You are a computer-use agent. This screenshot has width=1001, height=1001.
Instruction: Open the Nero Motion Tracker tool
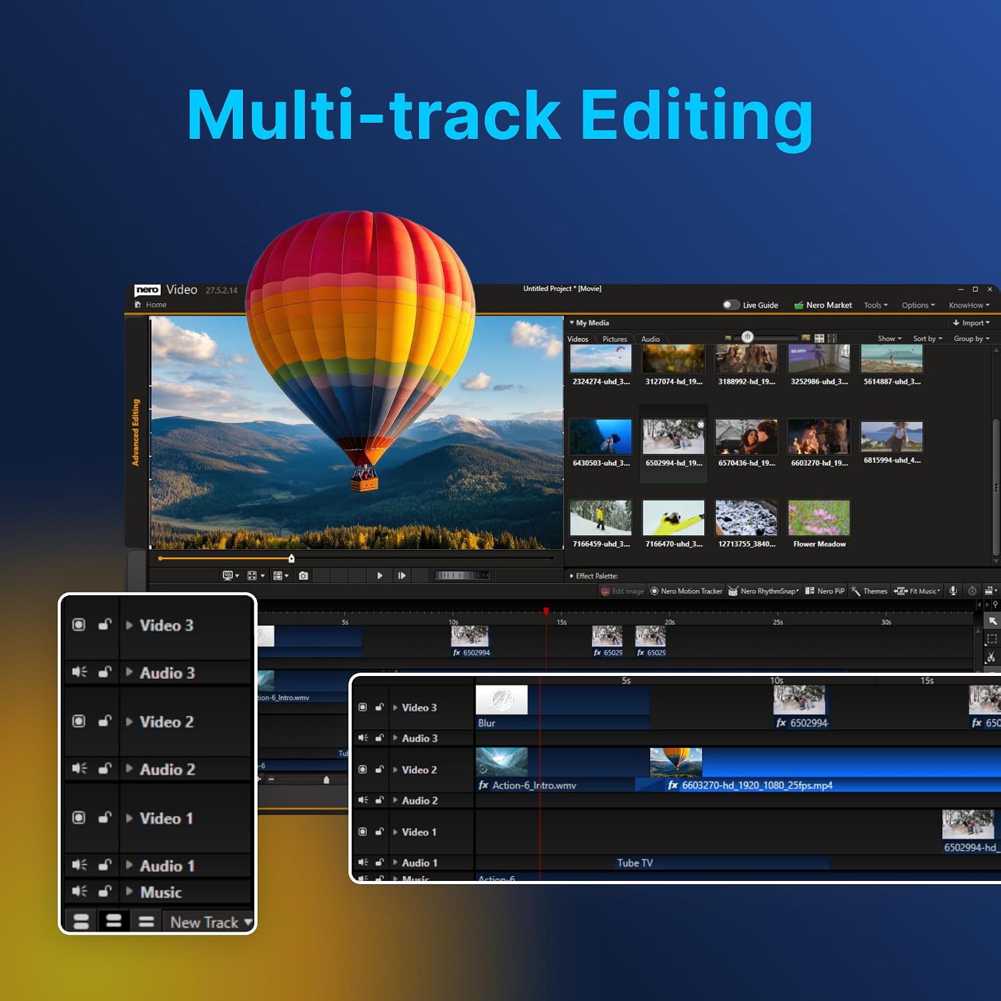coord(686,591)
